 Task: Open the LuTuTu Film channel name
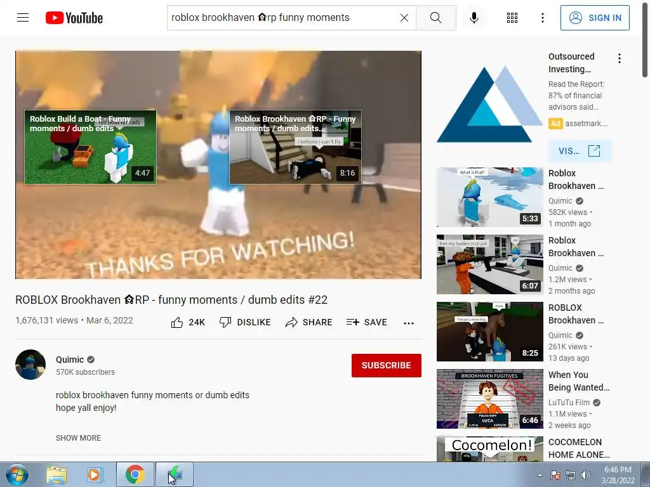[x=569, y=403]
